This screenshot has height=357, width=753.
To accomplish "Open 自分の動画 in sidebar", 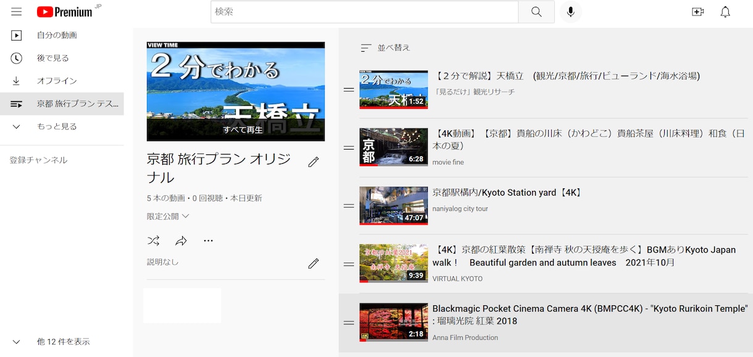I will coord(62,35).
